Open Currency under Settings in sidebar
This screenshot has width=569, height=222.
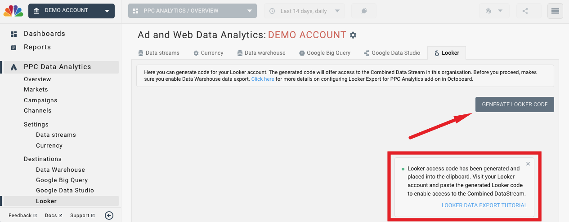(49, 145)
